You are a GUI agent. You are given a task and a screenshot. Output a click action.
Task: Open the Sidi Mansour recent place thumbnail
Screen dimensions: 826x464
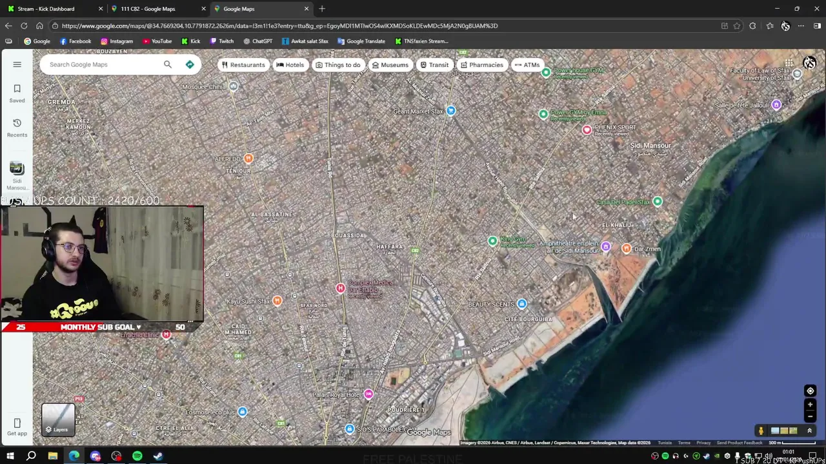click(17, 169)
